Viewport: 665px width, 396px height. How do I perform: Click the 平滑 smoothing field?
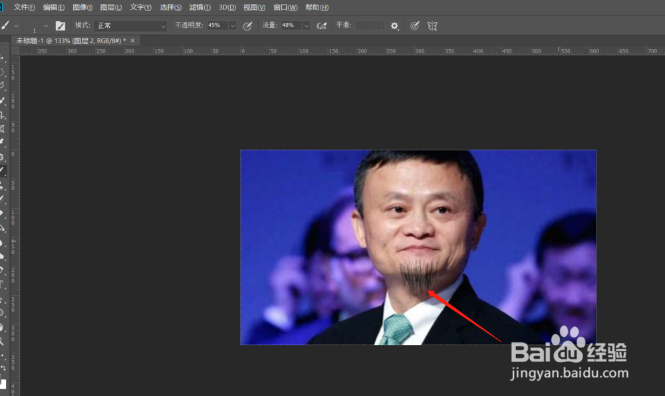[x=366, y=25]
